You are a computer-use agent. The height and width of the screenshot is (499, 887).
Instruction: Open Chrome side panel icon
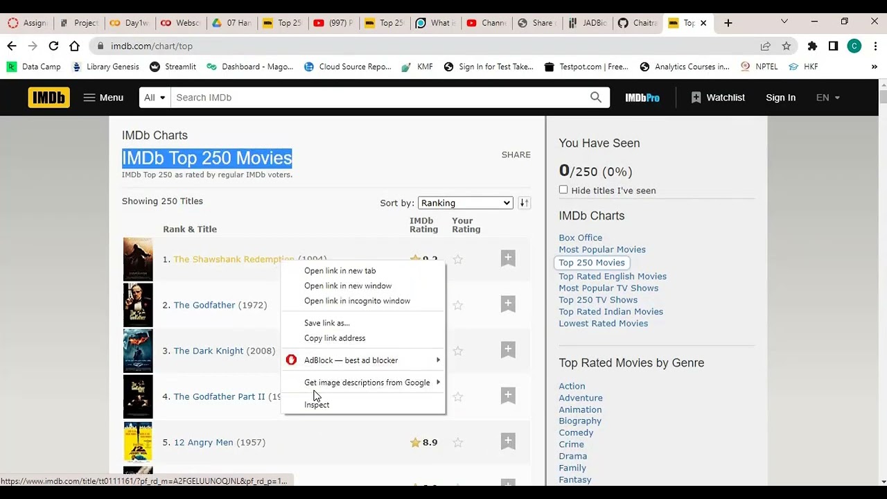[833, 46]
